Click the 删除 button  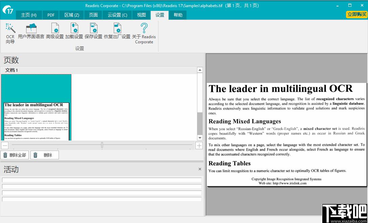45,155
